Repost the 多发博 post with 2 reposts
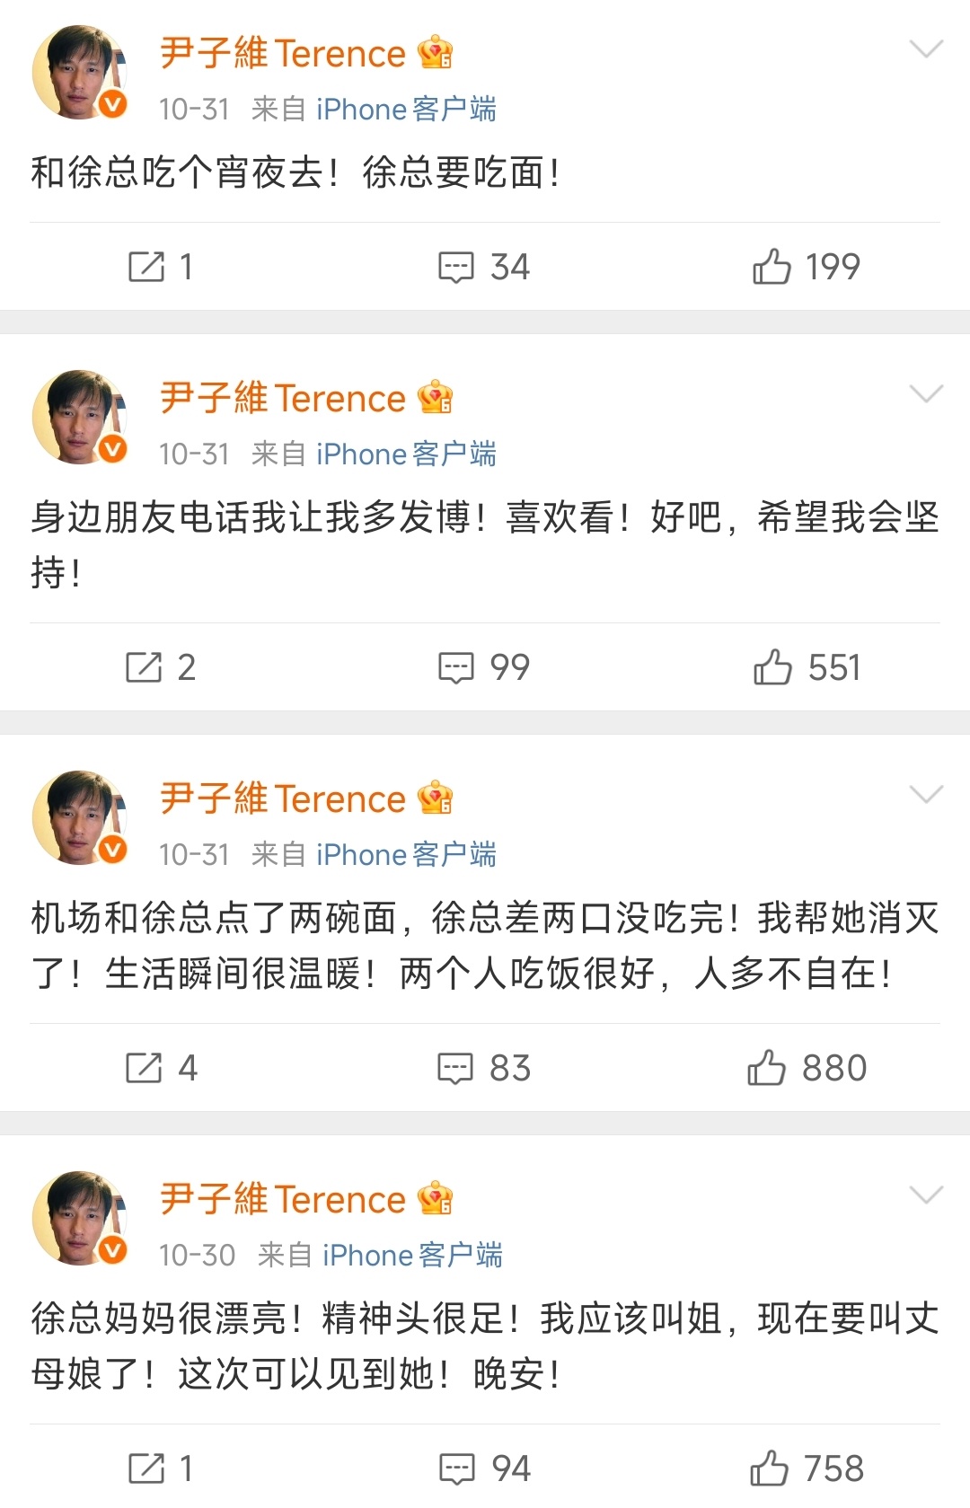Viewport: 970px width, 1508px height. click(144, 667)
